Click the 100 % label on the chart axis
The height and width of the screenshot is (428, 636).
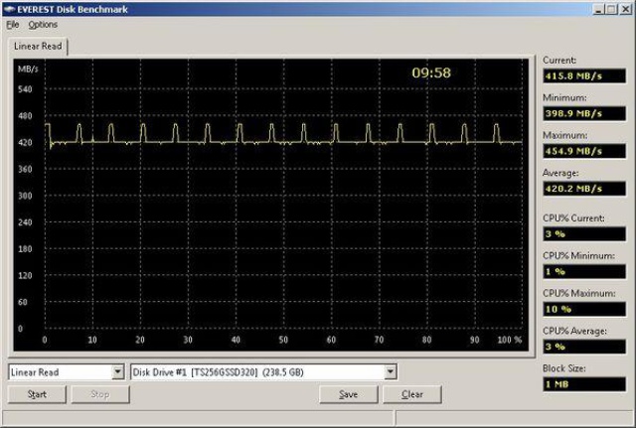pyautogui.click(x=510, y=340)
